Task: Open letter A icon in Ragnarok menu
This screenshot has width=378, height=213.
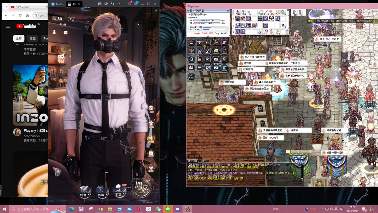Action: 208,68
